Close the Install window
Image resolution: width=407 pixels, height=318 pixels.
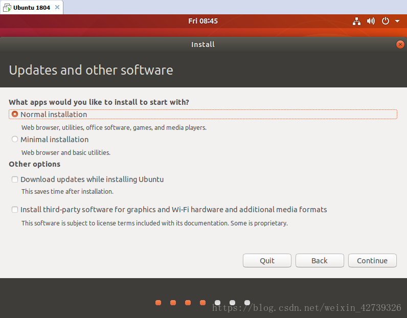(x=400, y=44)
